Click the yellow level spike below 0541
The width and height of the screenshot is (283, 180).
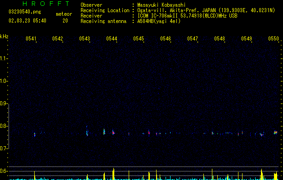click(35, 175)
